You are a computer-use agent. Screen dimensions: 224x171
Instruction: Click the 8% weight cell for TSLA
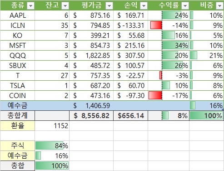click(207, 86)
